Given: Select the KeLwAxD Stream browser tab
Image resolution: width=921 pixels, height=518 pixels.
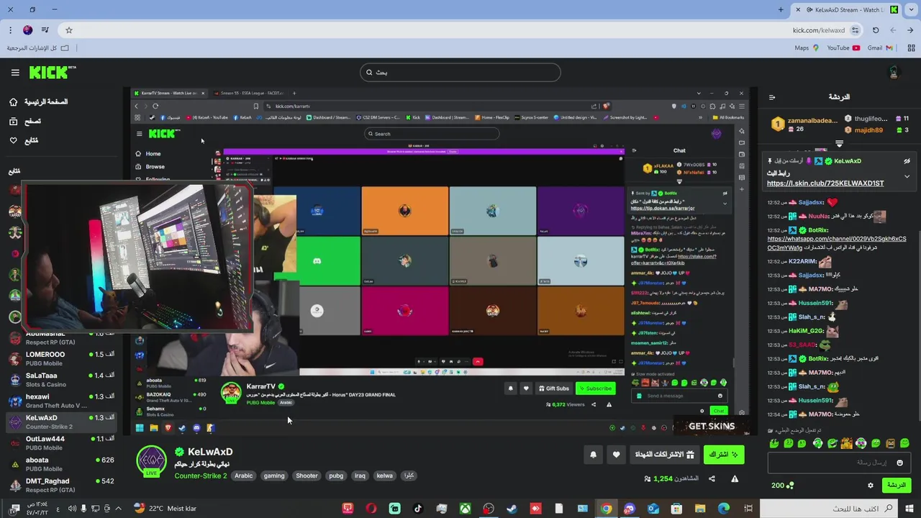Looking at the screenshot, I should [846, 10].
